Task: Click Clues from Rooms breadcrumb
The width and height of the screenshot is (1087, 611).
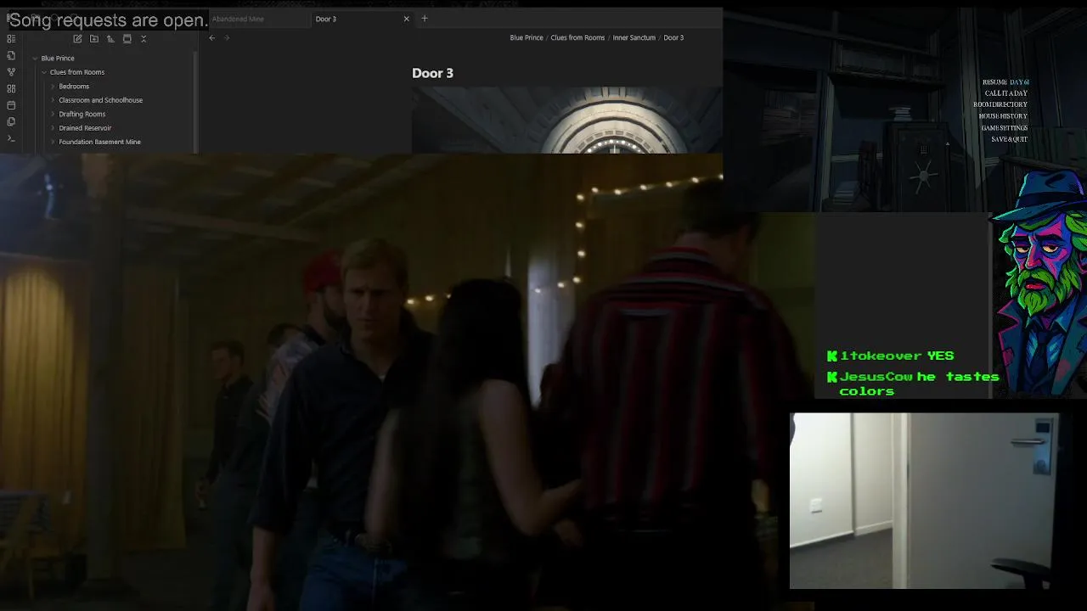Action: tap(577, 37)
